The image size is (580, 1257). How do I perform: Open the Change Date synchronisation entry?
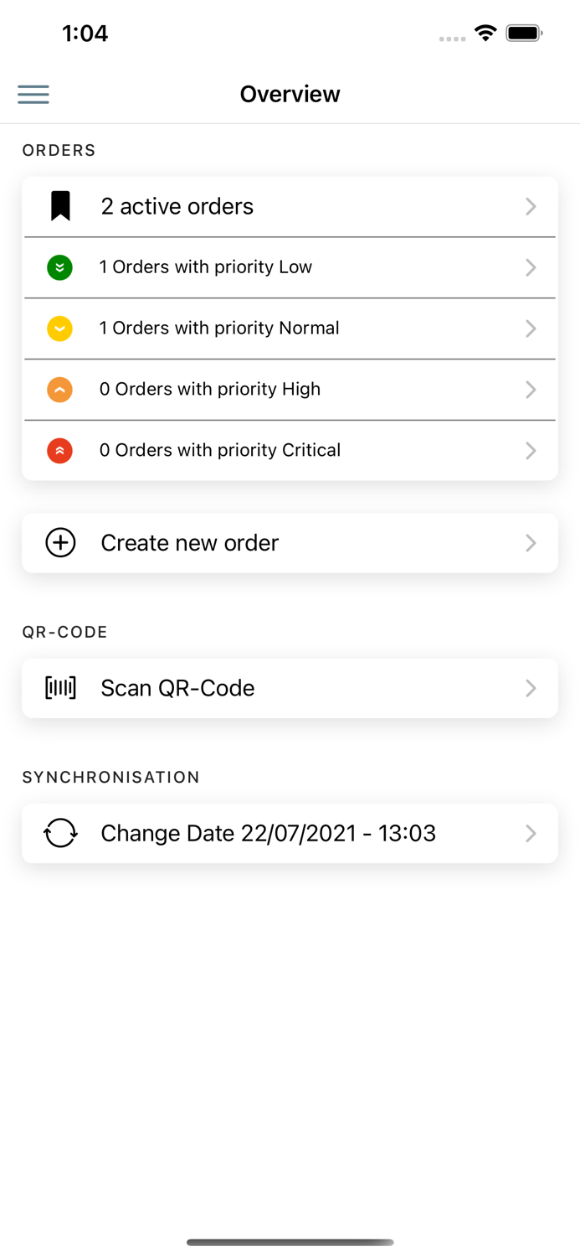[268, 834]
